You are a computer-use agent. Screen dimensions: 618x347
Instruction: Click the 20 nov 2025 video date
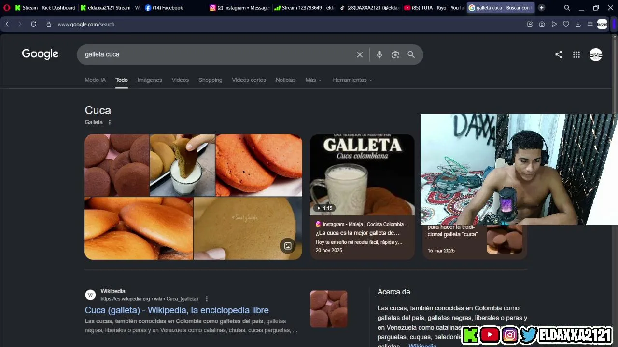pos(329,250)
